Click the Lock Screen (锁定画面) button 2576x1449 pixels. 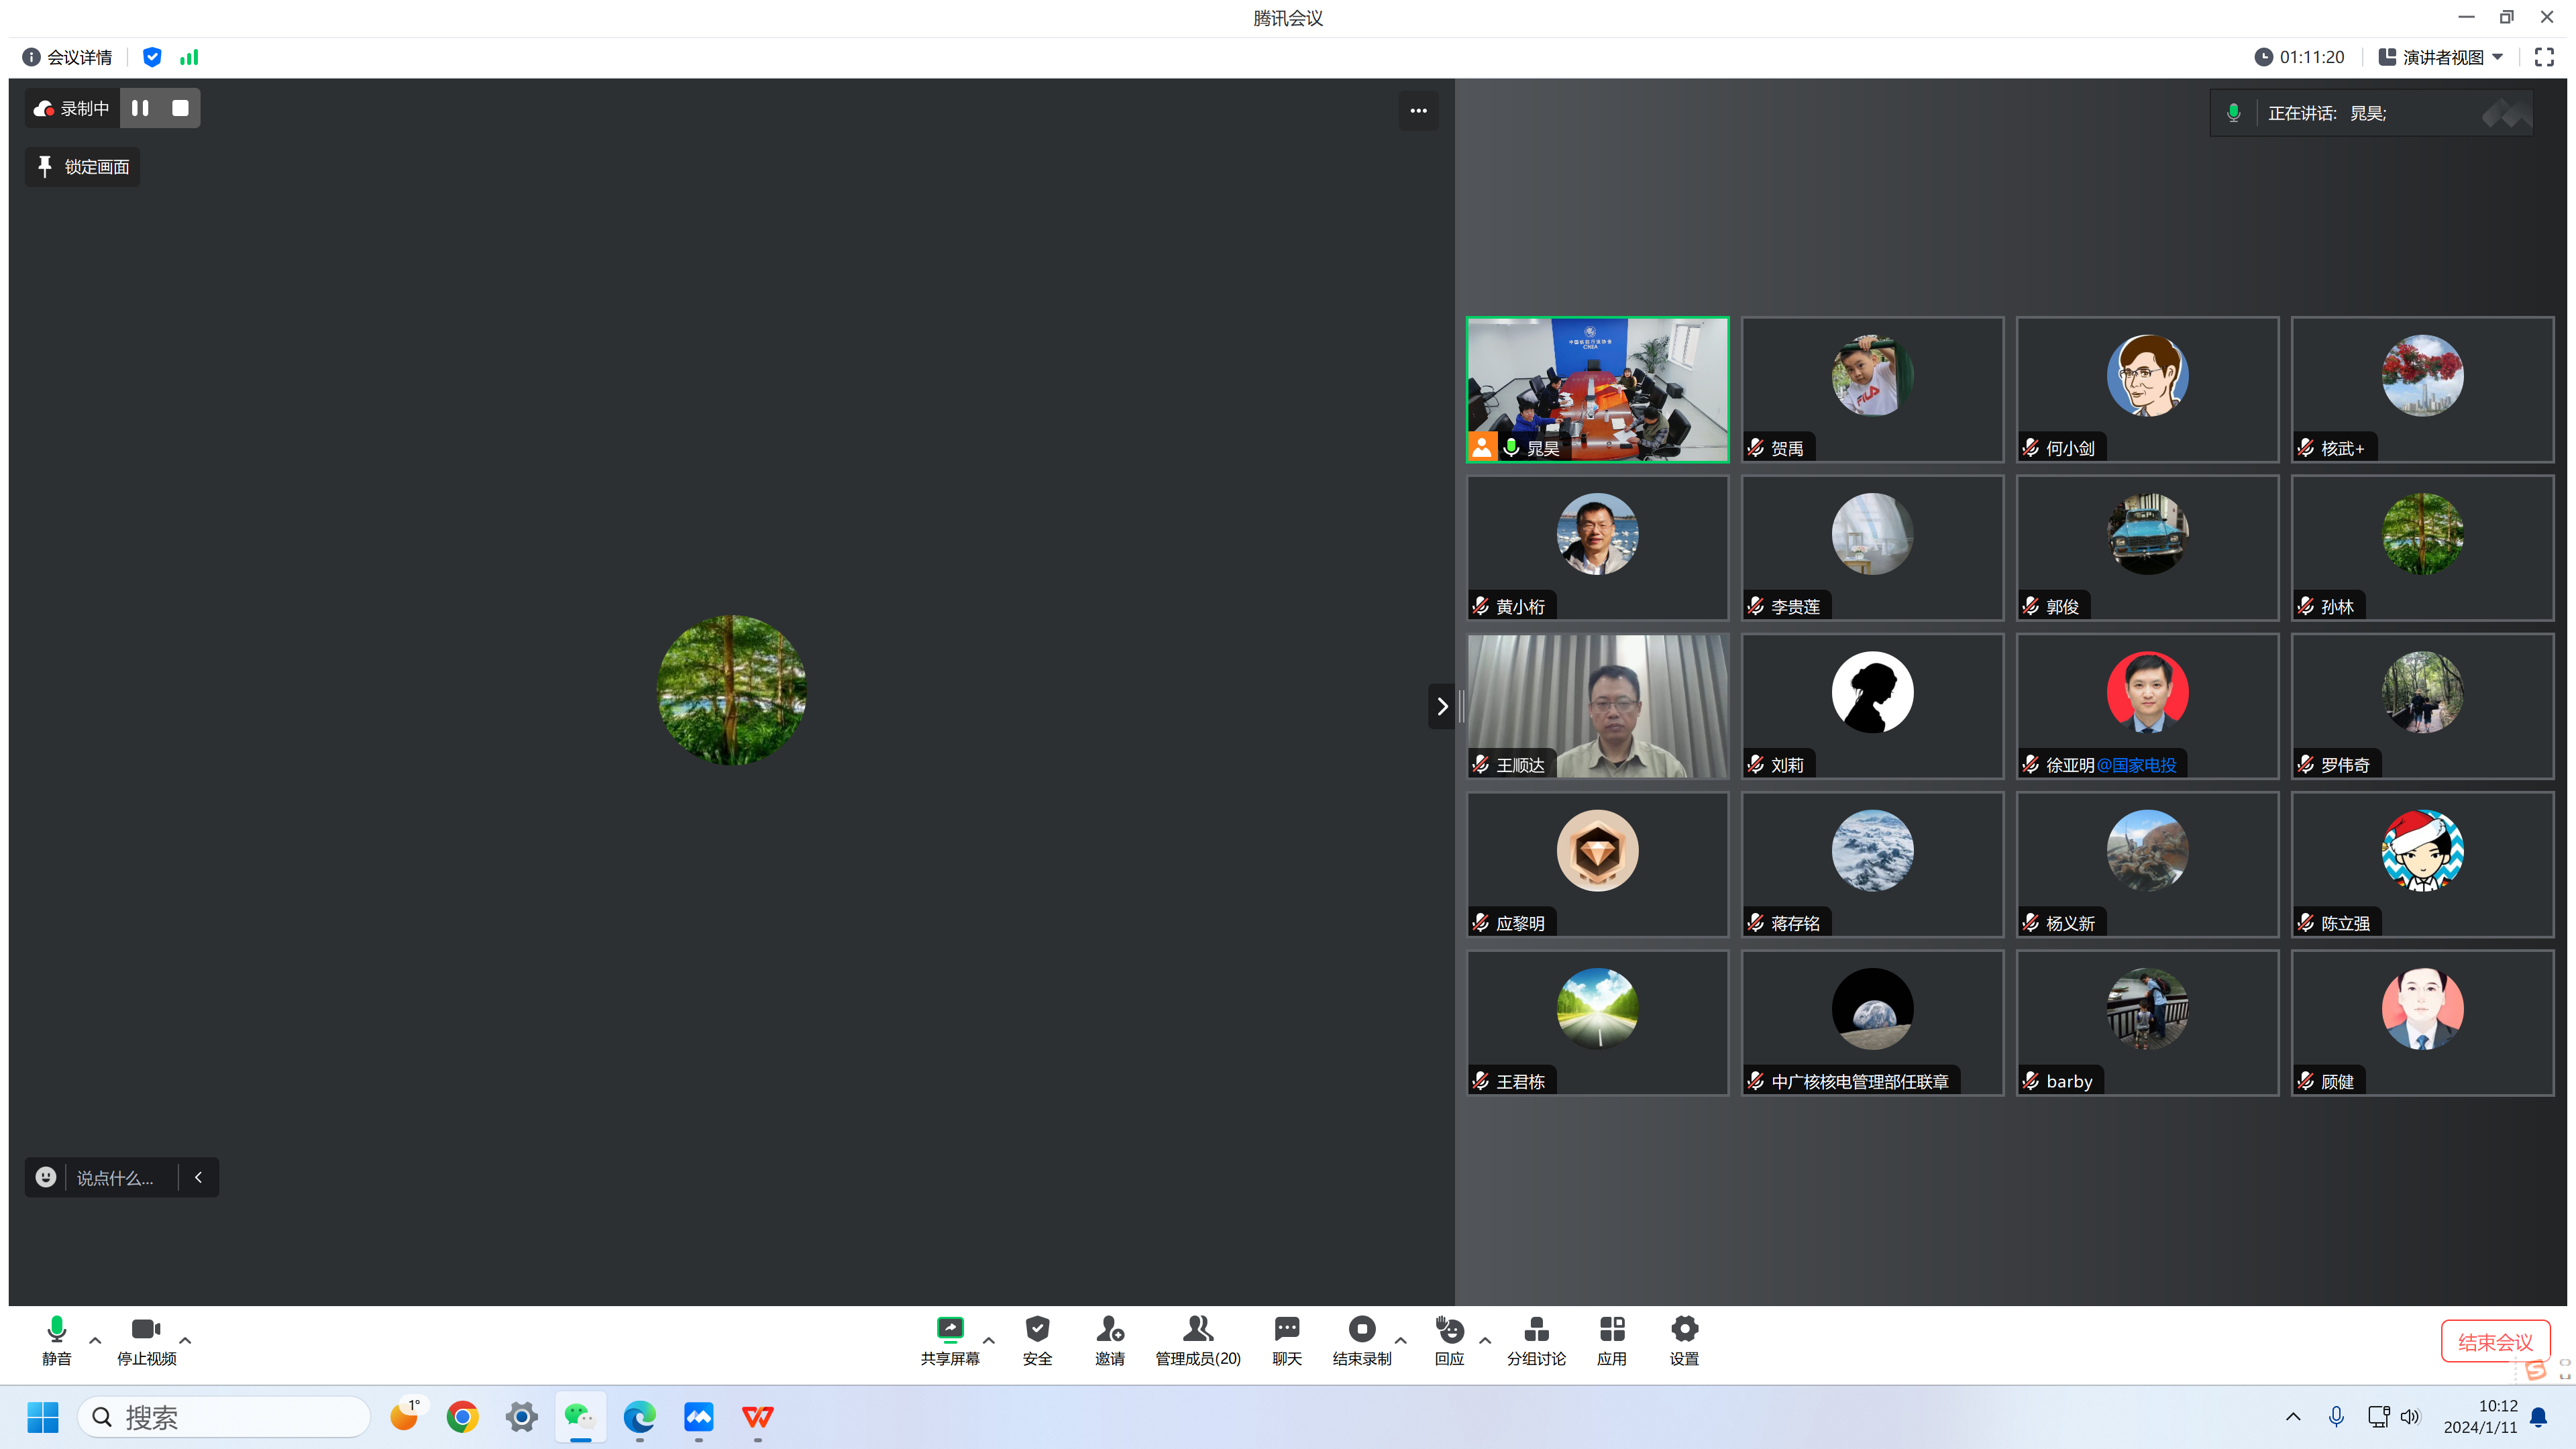click(x=83, y=167)
